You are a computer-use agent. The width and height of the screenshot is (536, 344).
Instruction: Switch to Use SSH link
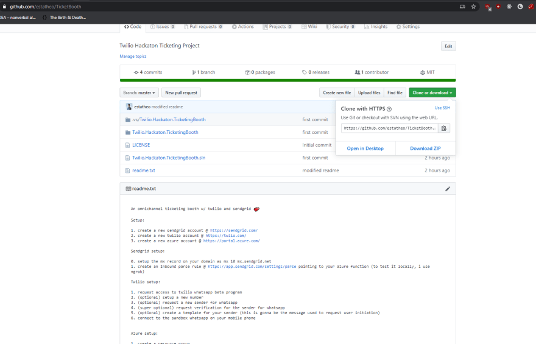tap(442, 108)
